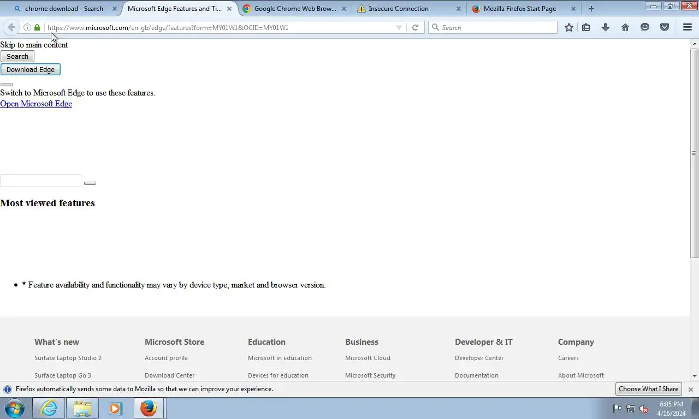699x419 pixels.
Task: Open the URL history dropdown arrow
Action: tap(399, 27)
